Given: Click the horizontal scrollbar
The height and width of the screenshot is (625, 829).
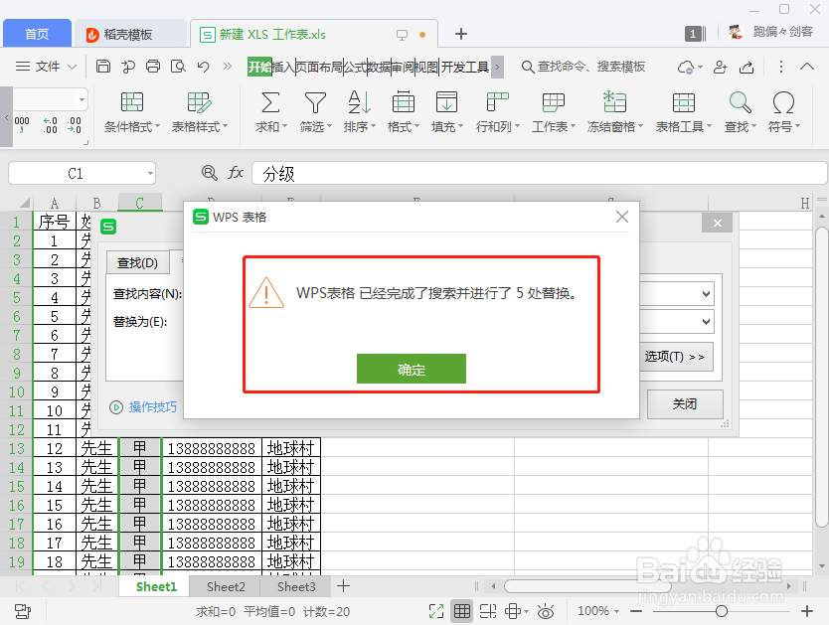Looking at the screenshot, I should tap(587, 586).
